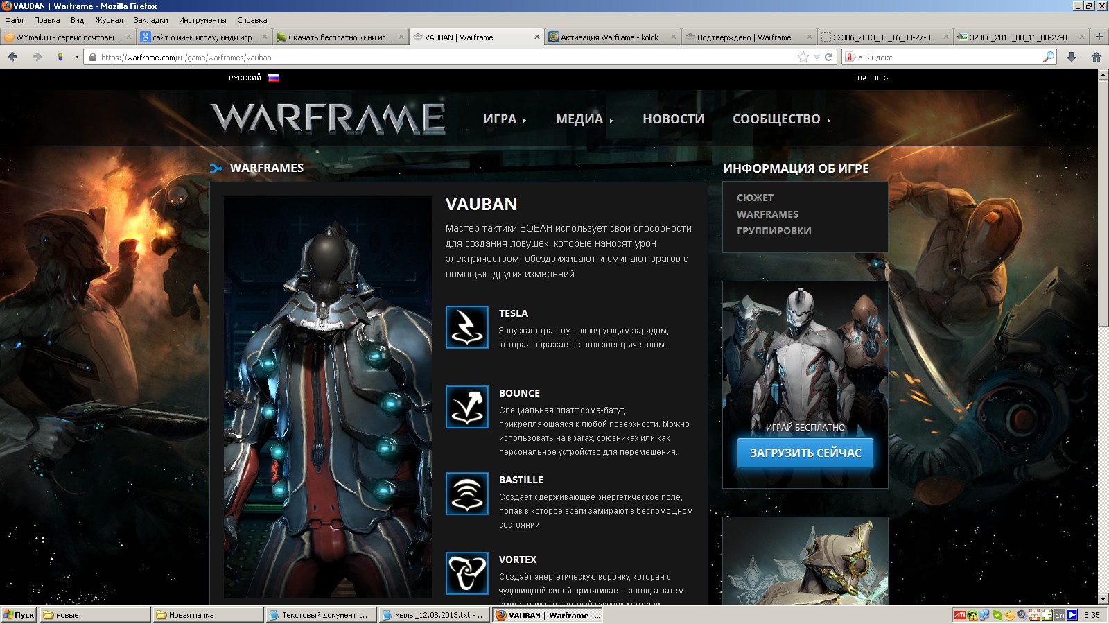
Task: Open the HABULIG account link
Action: (x=873, y=78)
